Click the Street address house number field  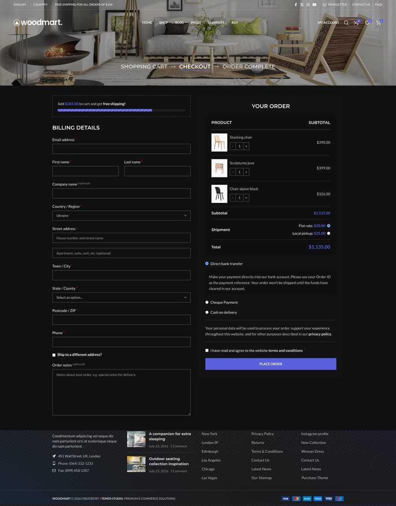point(121,238)
